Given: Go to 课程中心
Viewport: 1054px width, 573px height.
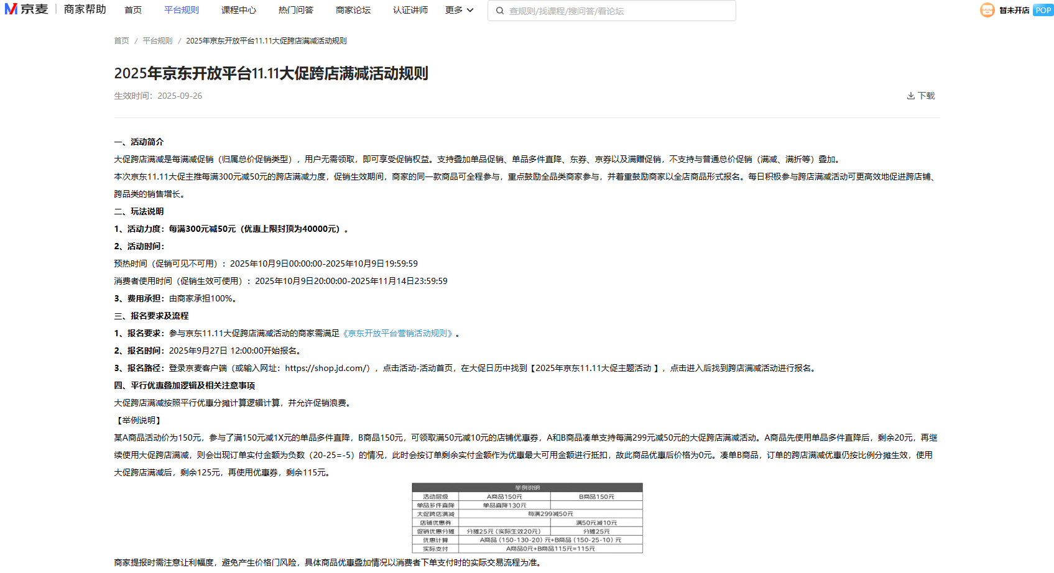Looking at the screenshot, I should pos(239,10).
